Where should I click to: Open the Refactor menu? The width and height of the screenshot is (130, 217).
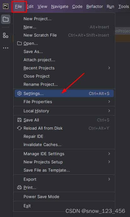95,7
